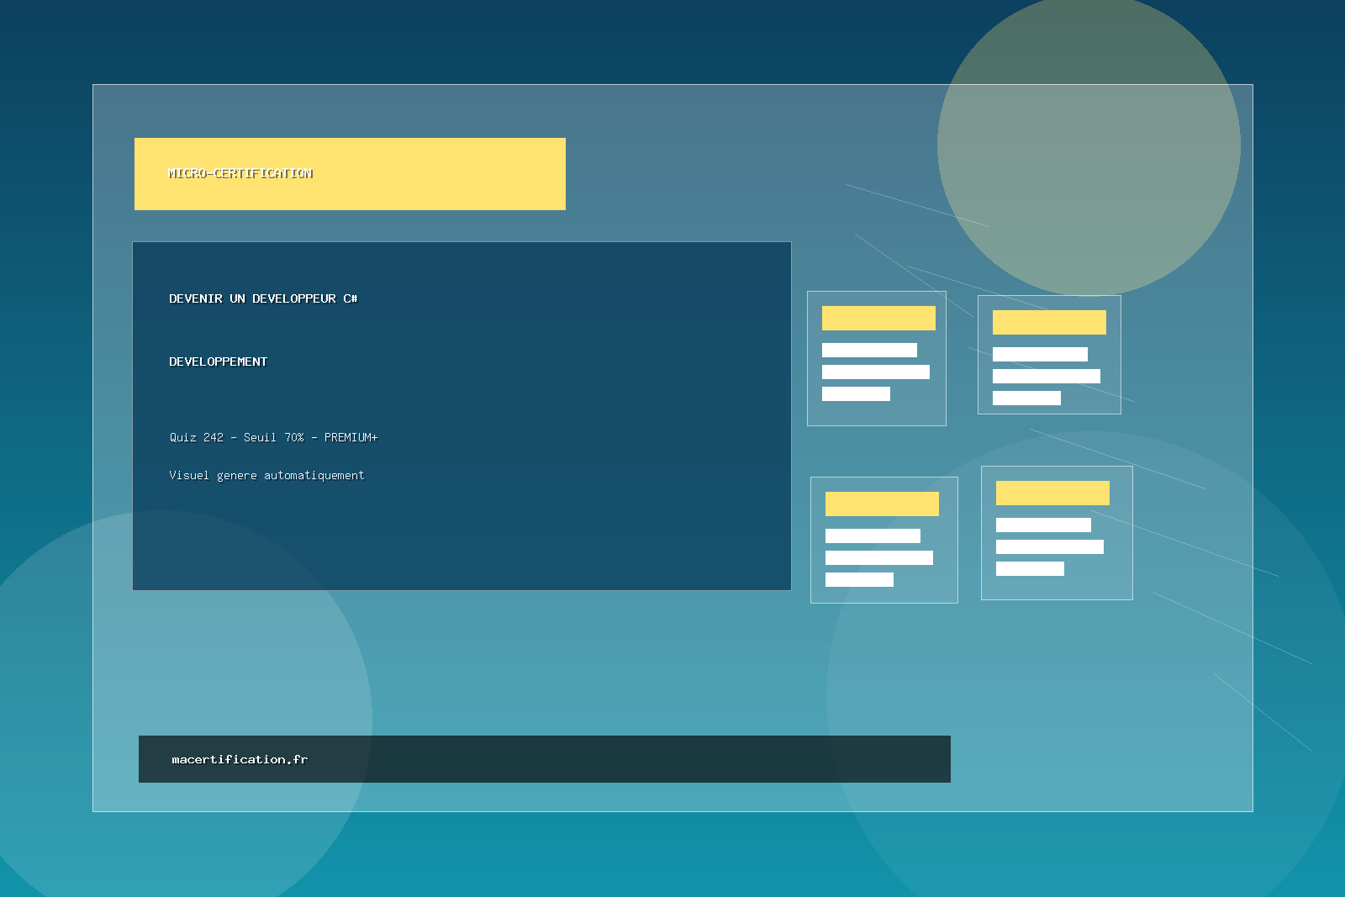Screen dimensions: 1345x897
Task: Select middle white bar in upper-left card
Action: 875,372
